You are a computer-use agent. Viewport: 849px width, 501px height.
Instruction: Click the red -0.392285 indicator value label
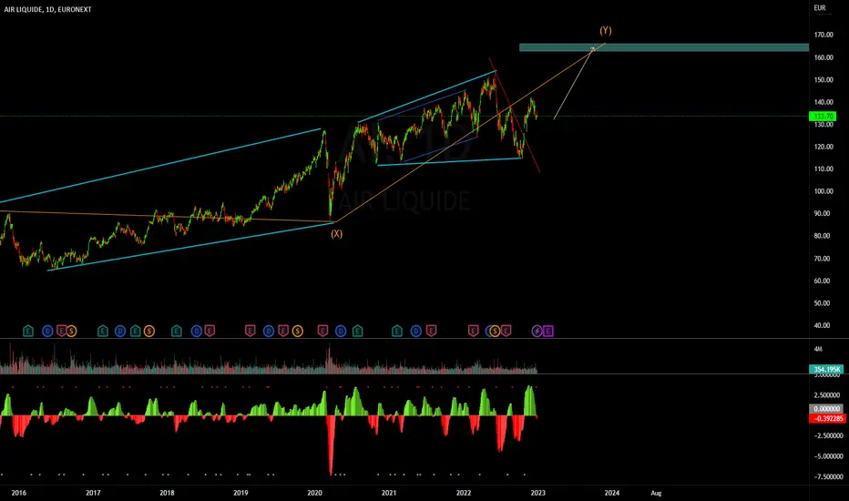pos(827,419)
